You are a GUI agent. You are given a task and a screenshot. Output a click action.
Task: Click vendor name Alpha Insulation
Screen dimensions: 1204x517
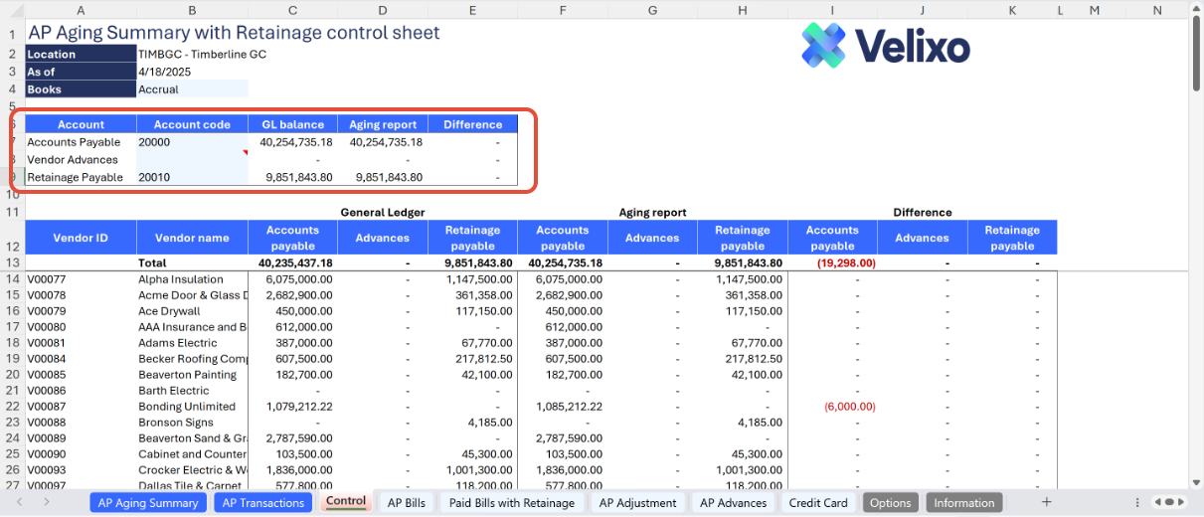point(181,279)
